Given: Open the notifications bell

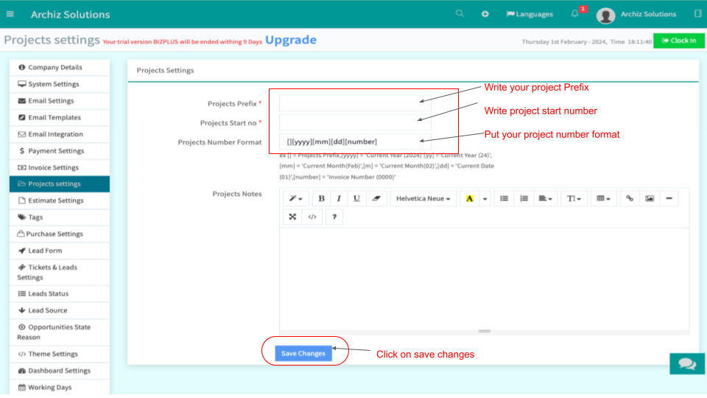Looking at the screenshot, I should tap(575, 14).
